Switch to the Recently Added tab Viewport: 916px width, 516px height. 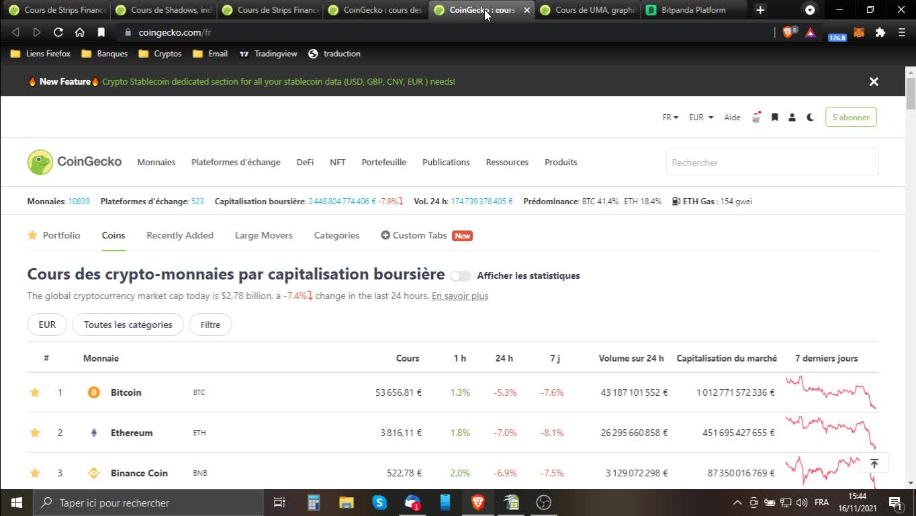(180, 235)
